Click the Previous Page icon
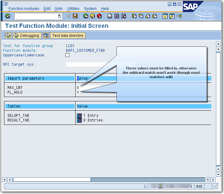 pyautogui.click(x=141, y=16)
